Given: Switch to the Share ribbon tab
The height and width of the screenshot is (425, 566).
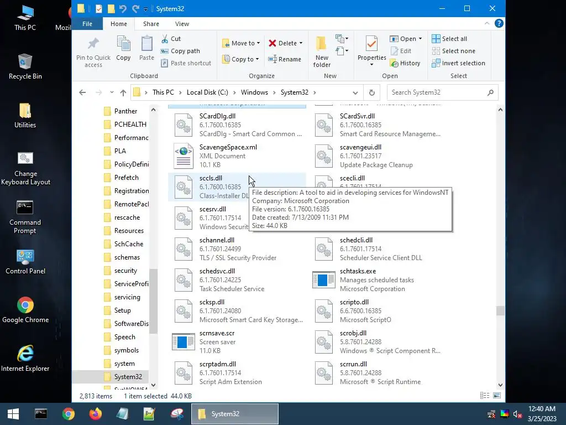Looking at the screenshot, I should 151,24.
